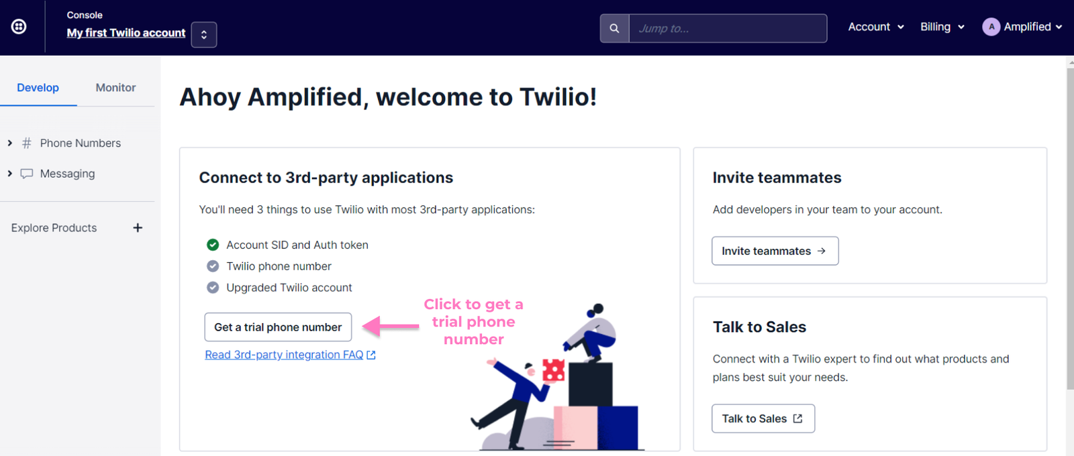The image size is (1074, 456).
Task: Open the Account menu
Action: (875, 27)
